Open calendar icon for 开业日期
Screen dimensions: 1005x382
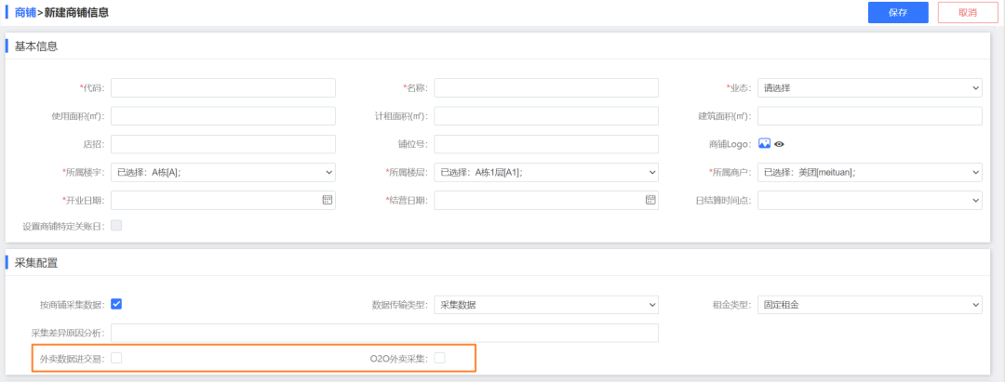pyautogui.click(x=327, y=200)
